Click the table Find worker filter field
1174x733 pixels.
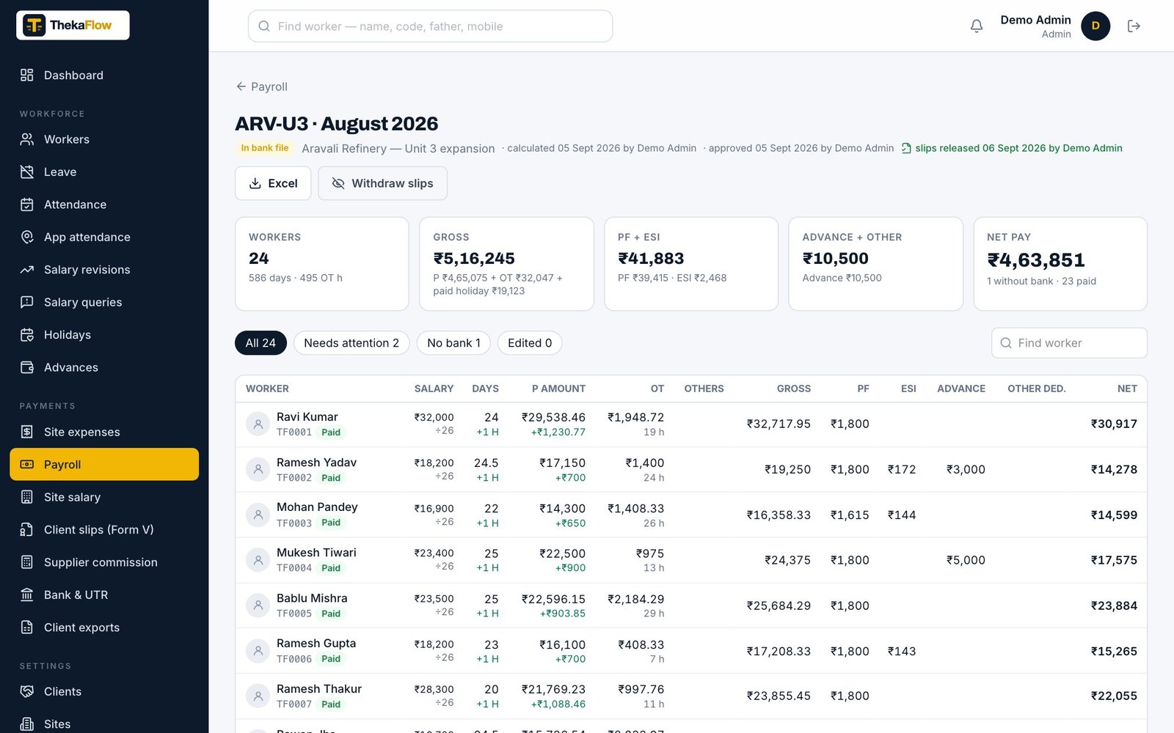(1069, 343)
